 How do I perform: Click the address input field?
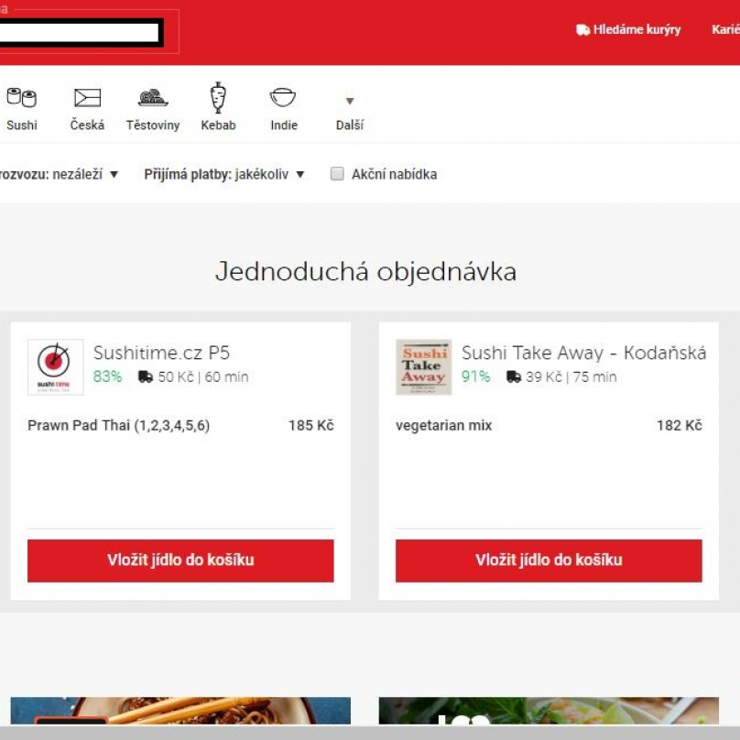click(80, 33)
